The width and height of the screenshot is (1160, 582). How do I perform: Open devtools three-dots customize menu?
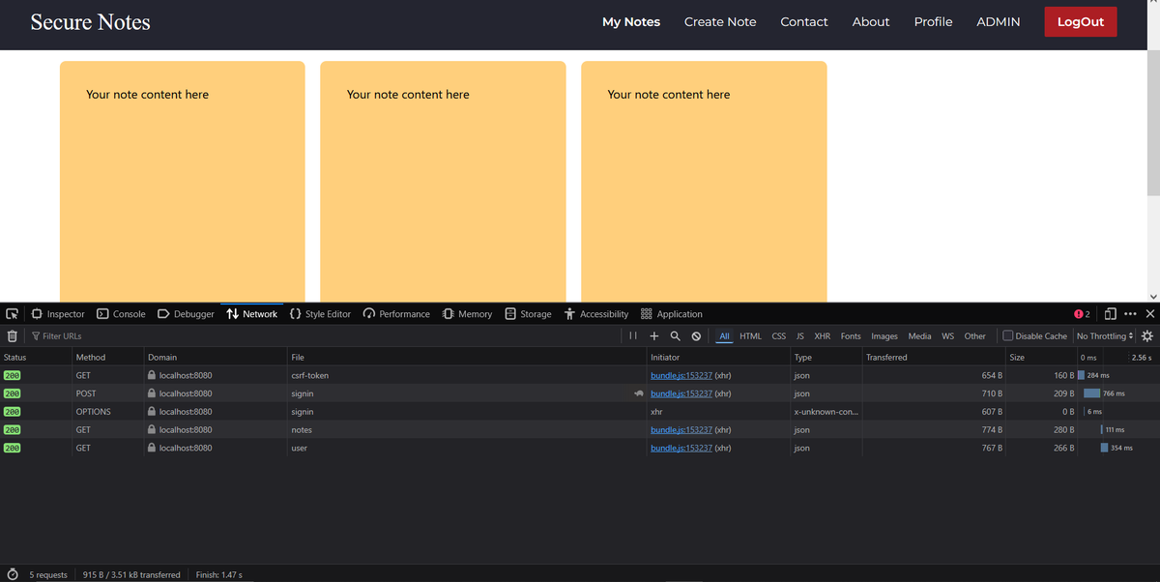tap(1130, 314)
